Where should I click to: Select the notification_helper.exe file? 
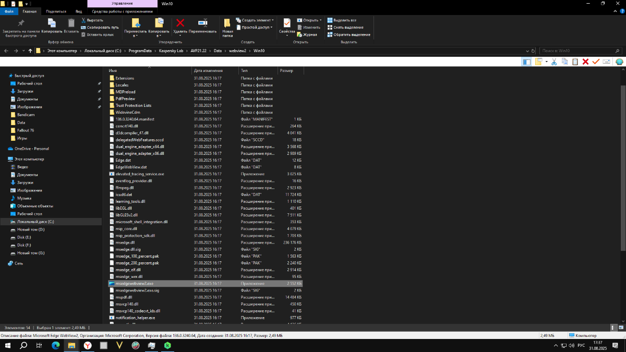[x=135, y=318]
